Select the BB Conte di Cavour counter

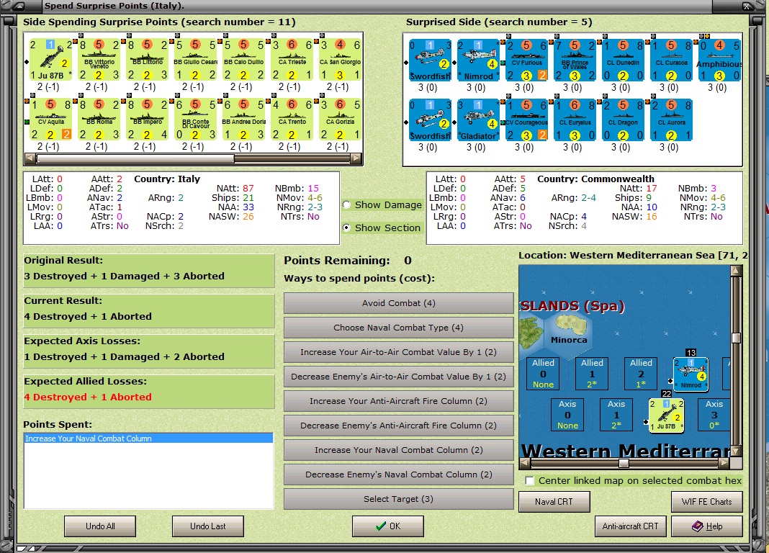[196, 119]
